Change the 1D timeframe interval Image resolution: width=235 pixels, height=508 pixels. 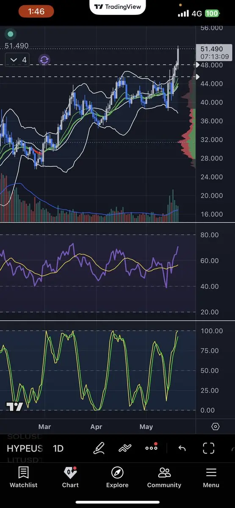58,448
